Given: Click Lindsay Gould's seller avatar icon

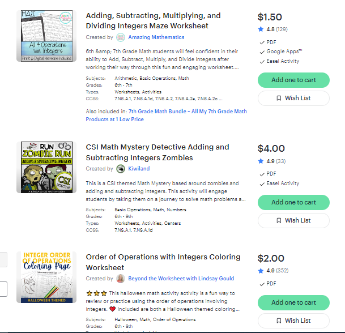Looking at the screenshot, I should tap(121, 279).
